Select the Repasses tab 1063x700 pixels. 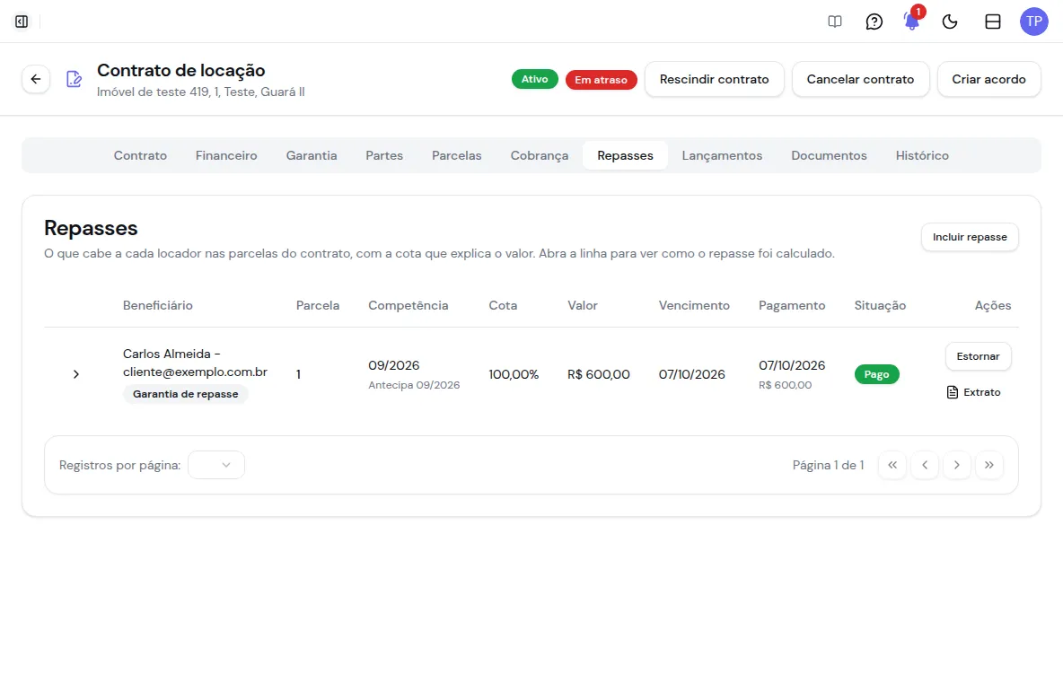point(625,155)
